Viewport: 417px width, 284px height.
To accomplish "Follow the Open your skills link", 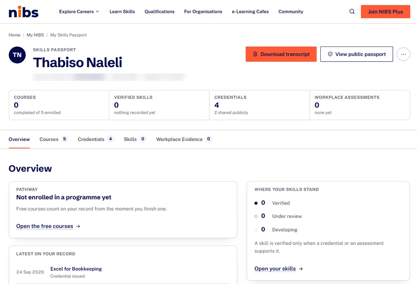I will 275,268.
